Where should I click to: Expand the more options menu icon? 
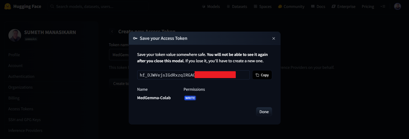tap(383, 6)
